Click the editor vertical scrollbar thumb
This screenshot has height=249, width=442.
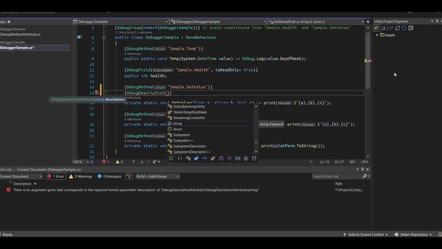click(368, 61)
